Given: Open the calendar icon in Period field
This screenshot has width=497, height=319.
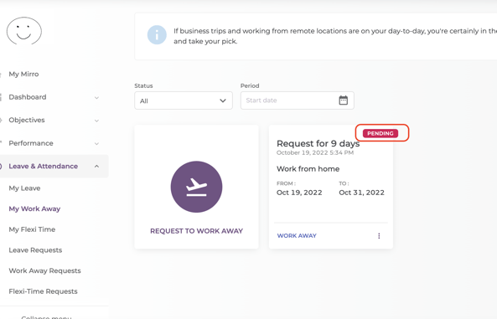Looking at the screenshot, I should point(344,100).
